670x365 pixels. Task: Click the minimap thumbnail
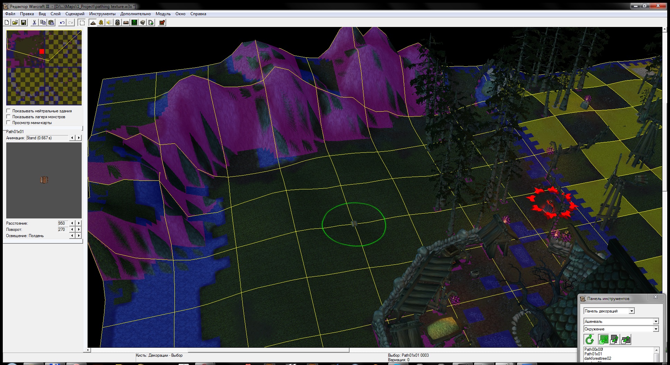click(44, 68)
